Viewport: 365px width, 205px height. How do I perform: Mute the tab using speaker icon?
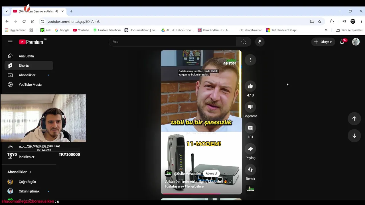pyautogui.click(x=57, y=11)
